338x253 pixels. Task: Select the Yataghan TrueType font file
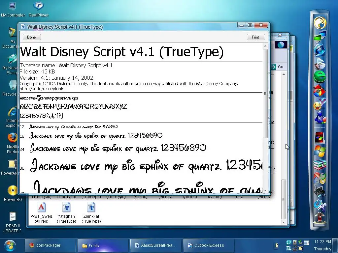coord(66,212)
